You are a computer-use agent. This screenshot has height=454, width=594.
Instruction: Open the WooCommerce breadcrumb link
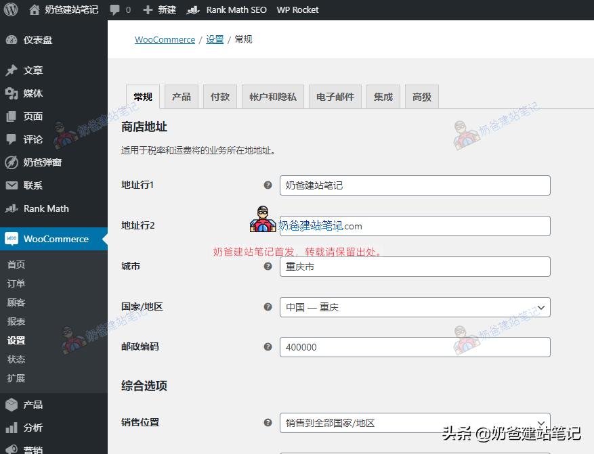[165, 39]
